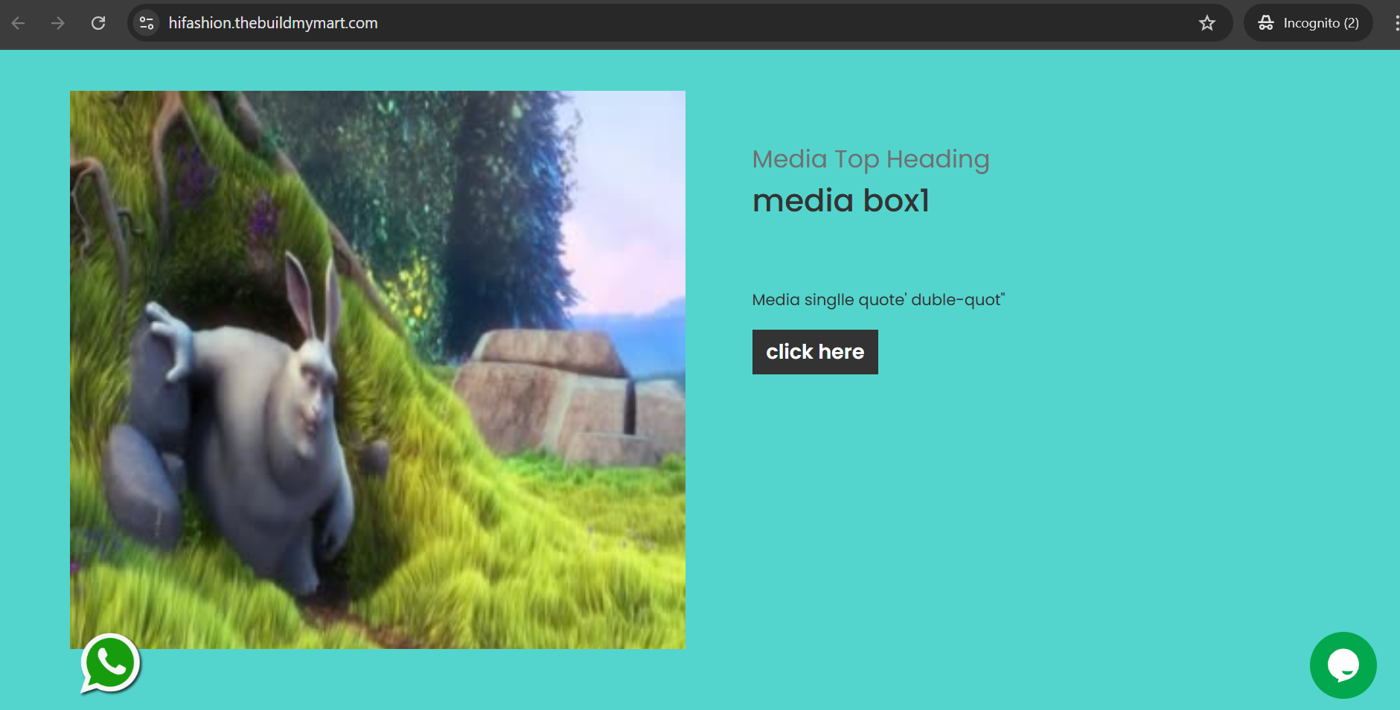
Task: Click the "click here" button
Action: [x=815, y=352]
